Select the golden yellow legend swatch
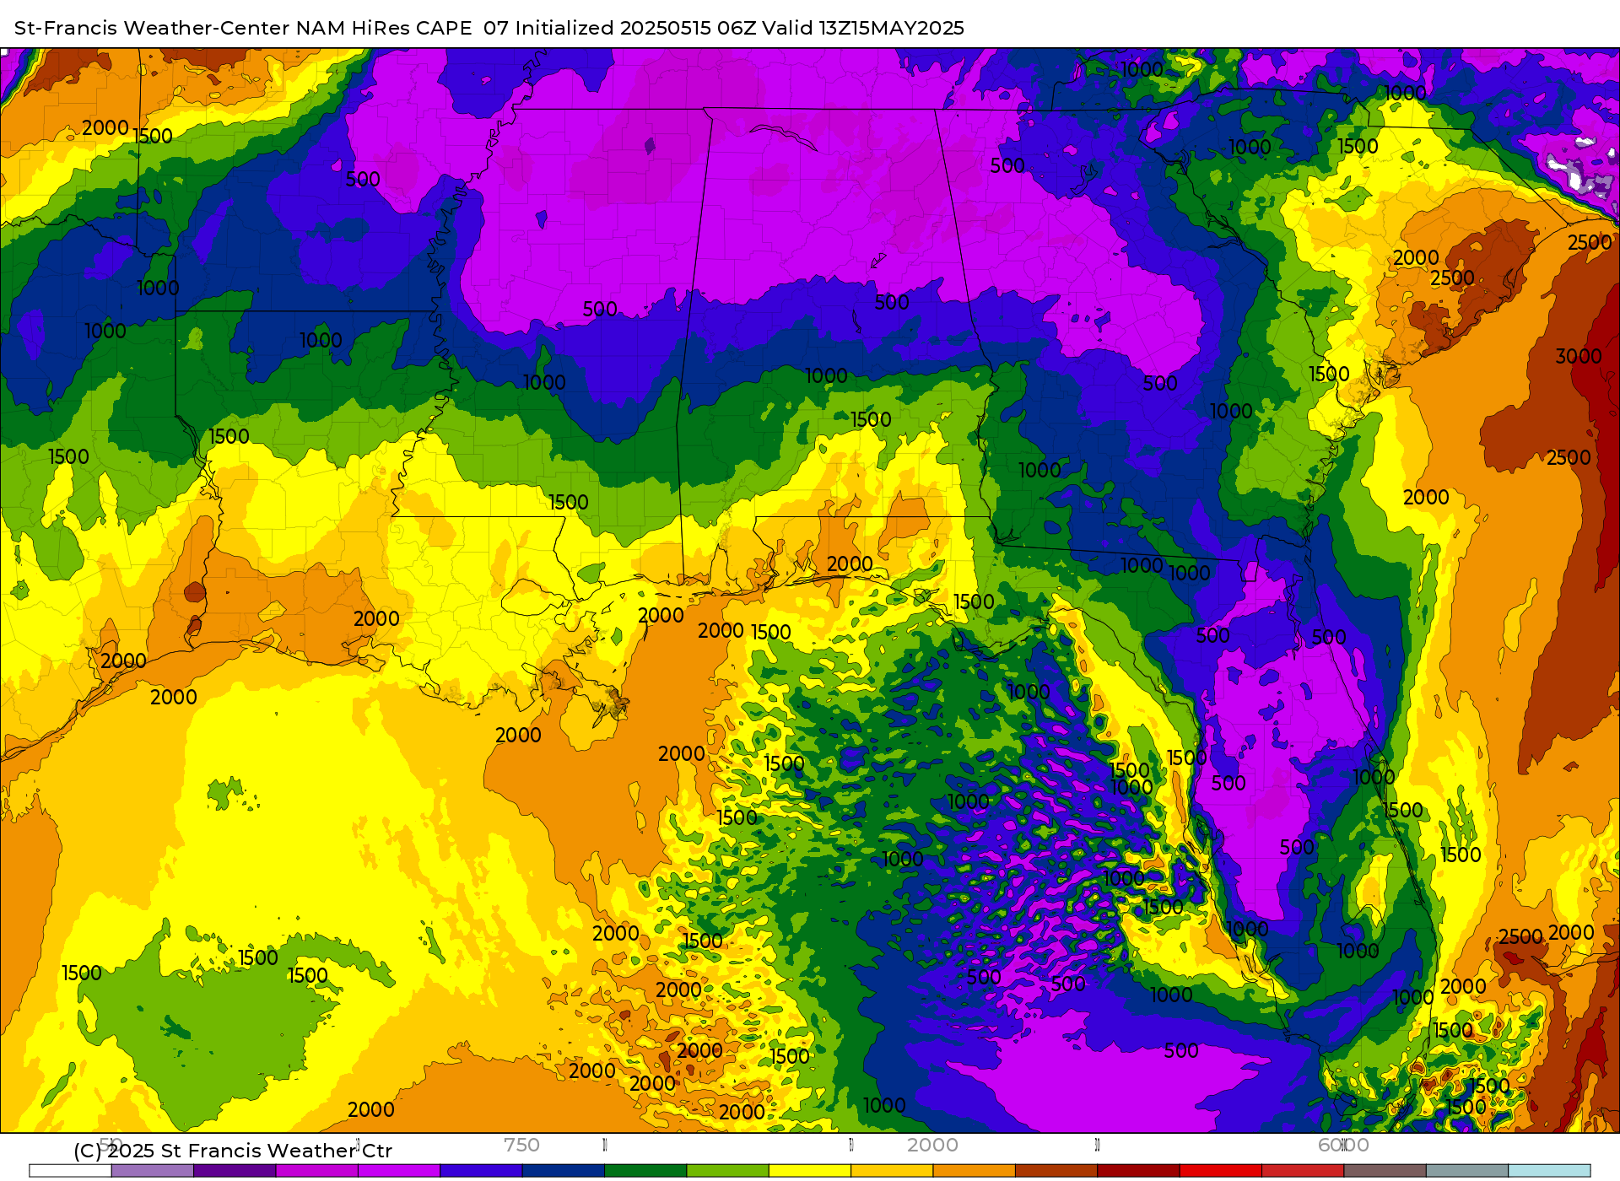 [x=892, y=1171]
